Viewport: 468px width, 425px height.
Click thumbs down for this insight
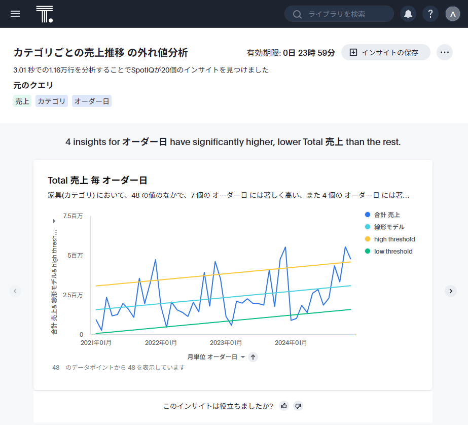[298, 406]
